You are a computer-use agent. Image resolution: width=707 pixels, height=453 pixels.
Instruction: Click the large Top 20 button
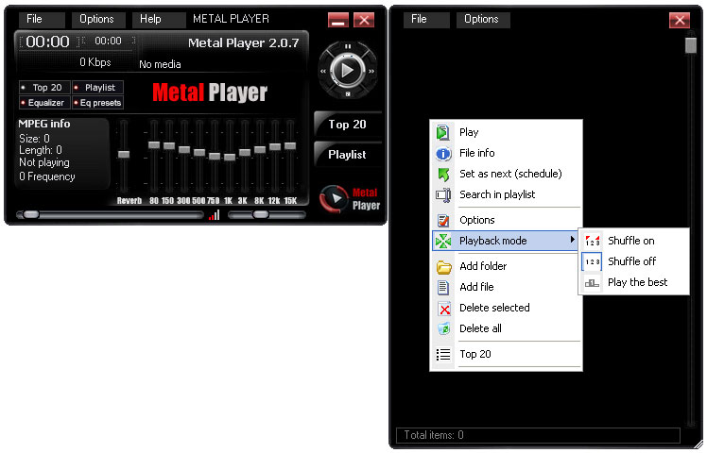[348, 125]
